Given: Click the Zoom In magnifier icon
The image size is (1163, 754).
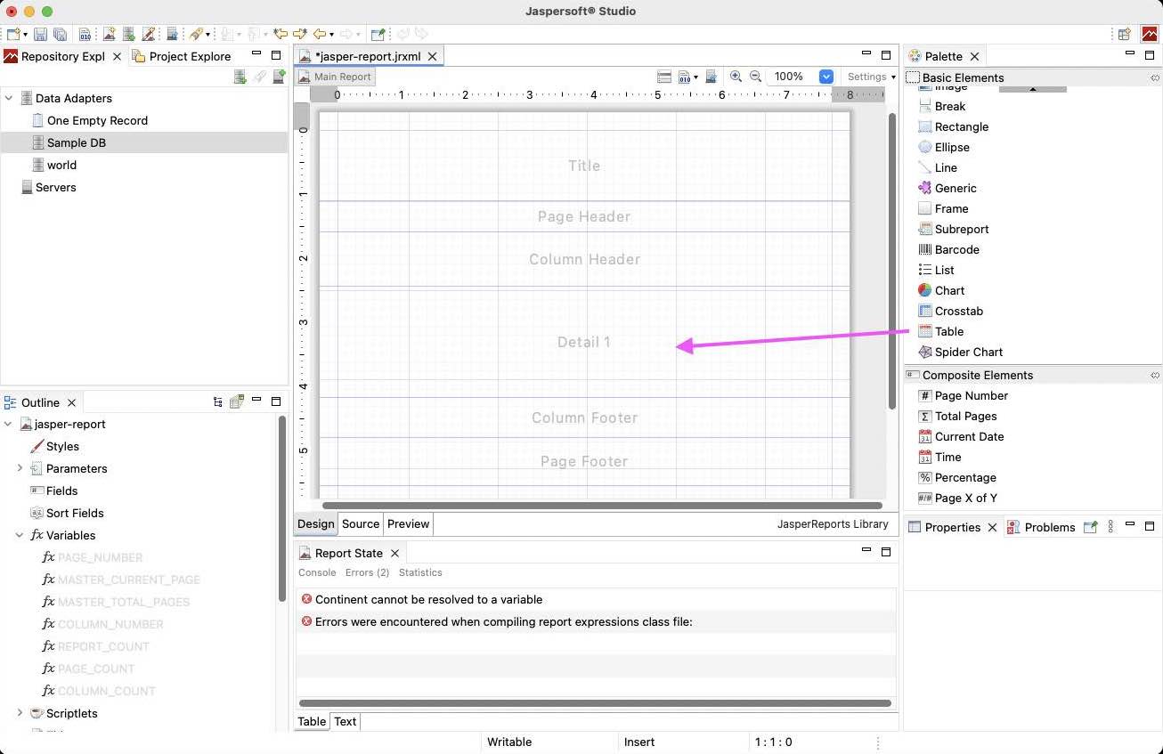Looking at the screenshot, I should (x=736, y=77).
